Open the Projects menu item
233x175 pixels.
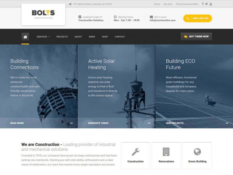tap(62, 37)
